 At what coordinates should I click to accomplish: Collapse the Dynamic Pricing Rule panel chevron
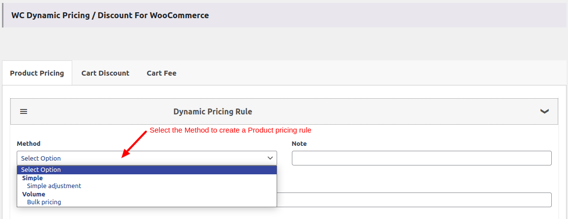(x=544, y=111)
